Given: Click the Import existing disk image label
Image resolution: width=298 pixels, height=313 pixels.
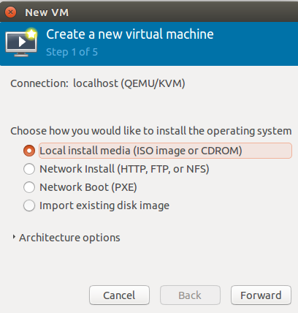Looking at the screenshot, I should point(104,205).
